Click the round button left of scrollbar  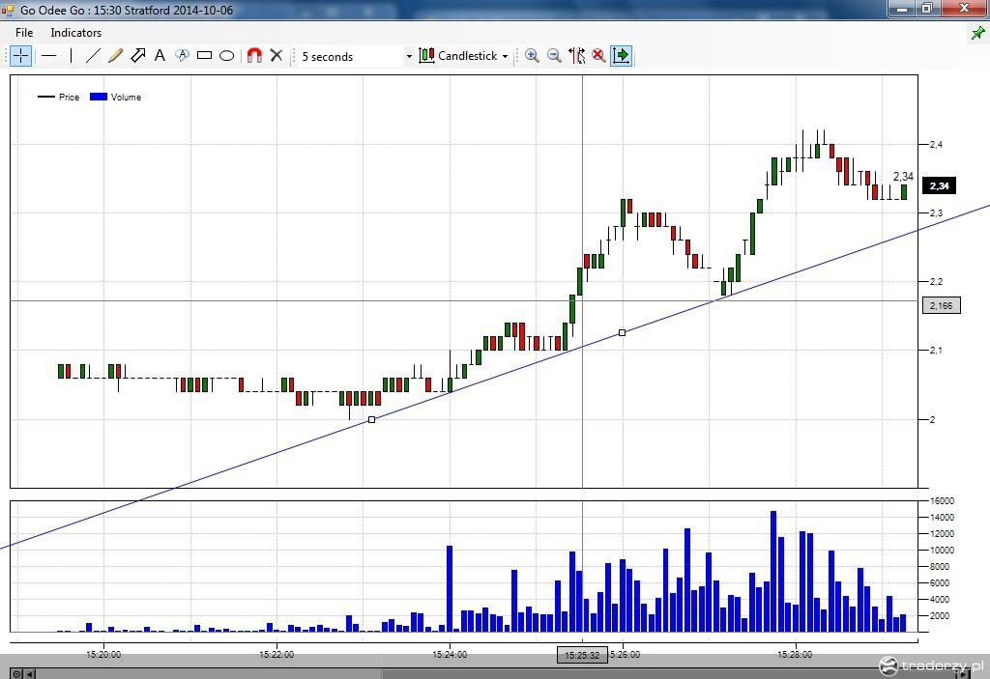coord(16,674)
